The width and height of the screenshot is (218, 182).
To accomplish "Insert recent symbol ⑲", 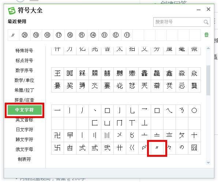I will 36,35.
